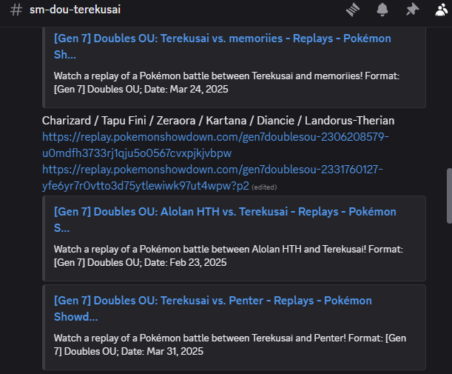Screen dimensions: 452x374
Task: Click the (edited) label on message
Action: (264, 187)
